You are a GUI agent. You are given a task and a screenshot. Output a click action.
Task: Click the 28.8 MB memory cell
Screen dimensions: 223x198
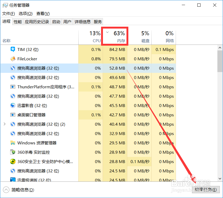pos(115,161)
